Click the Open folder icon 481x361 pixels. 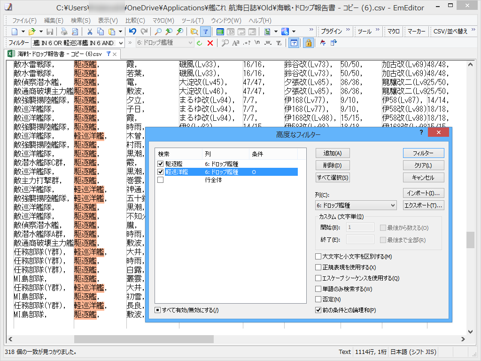tap(31, 31)
